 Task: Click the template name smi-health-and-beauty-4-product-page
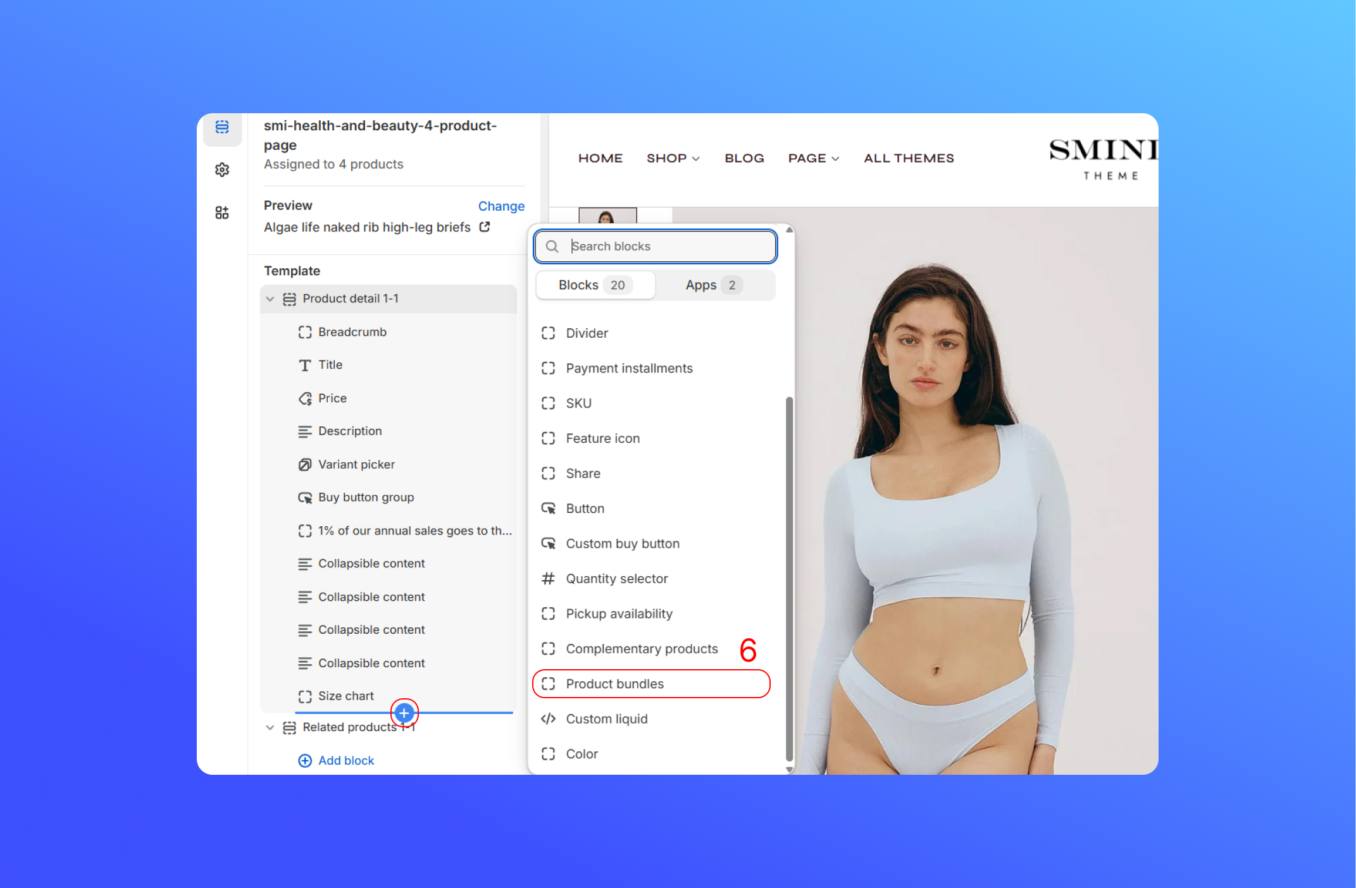tap(380, 135)
